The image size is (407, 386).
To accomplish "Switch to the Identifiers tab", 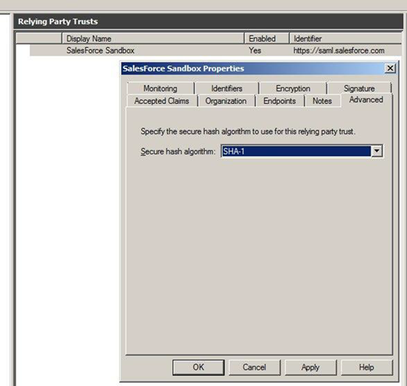I will point(227,88).
